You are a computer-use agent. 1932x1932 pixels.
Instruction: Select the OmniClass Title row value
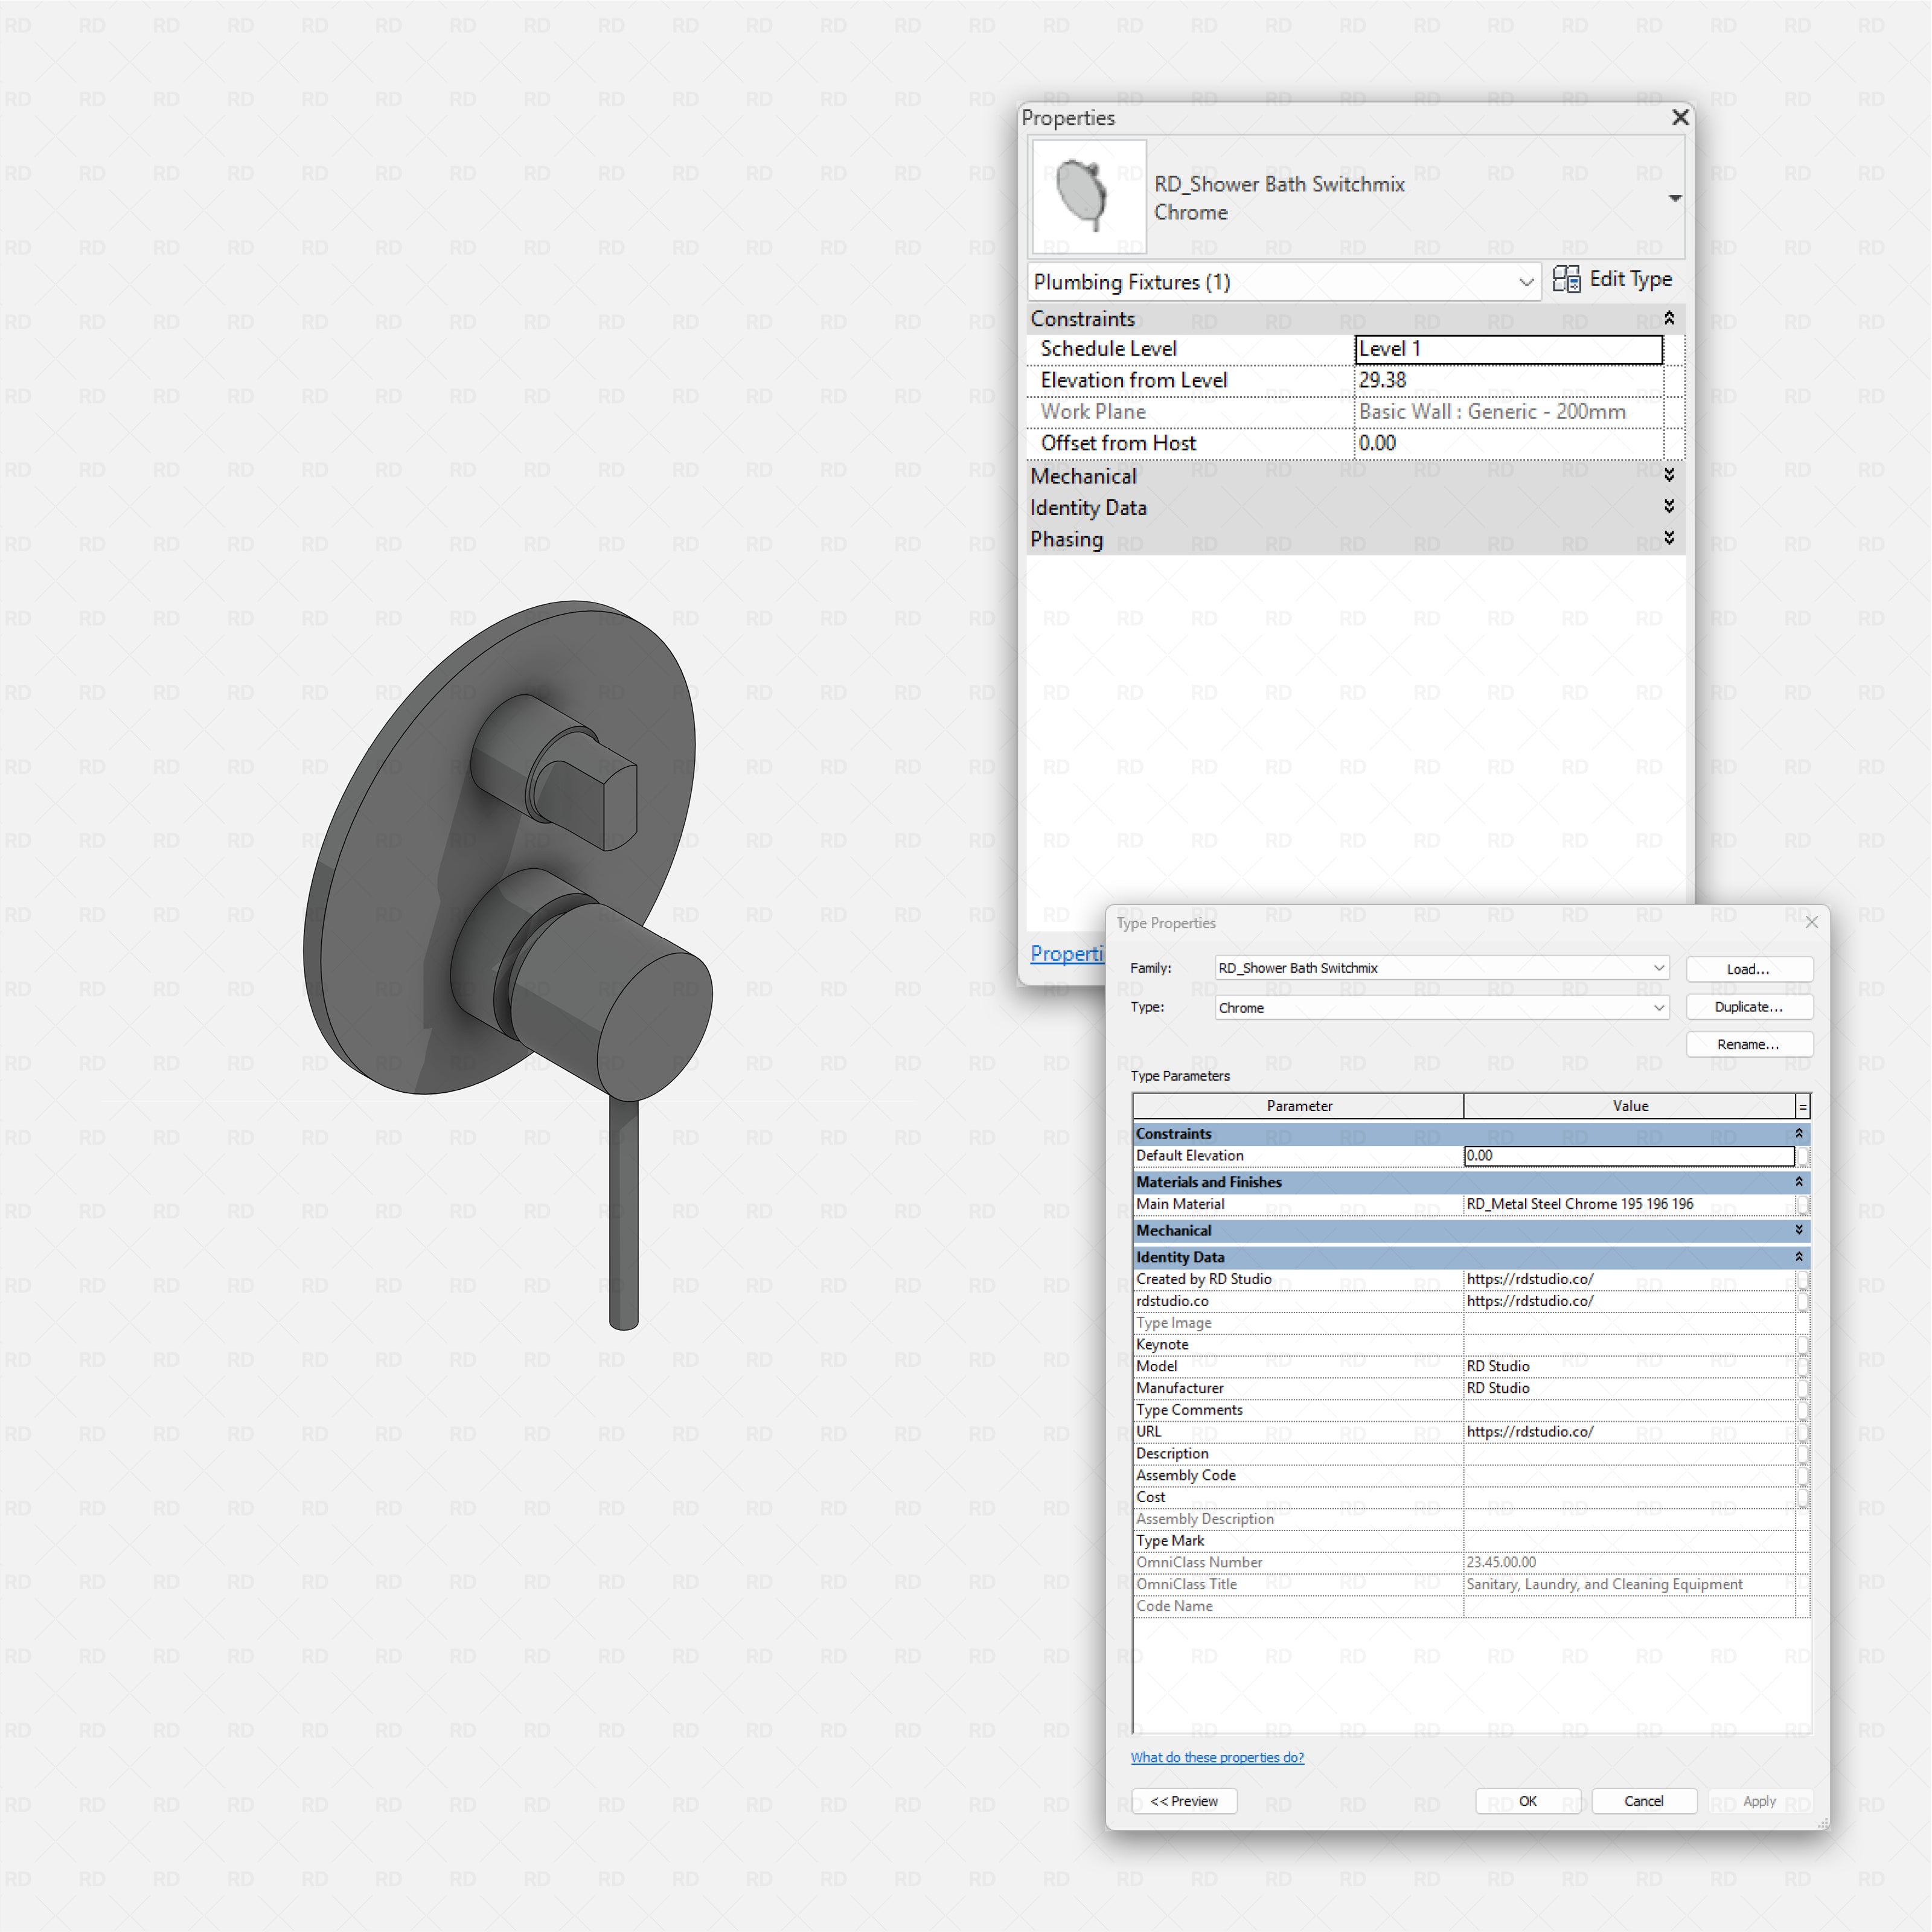click(x=1629, y=1584)
